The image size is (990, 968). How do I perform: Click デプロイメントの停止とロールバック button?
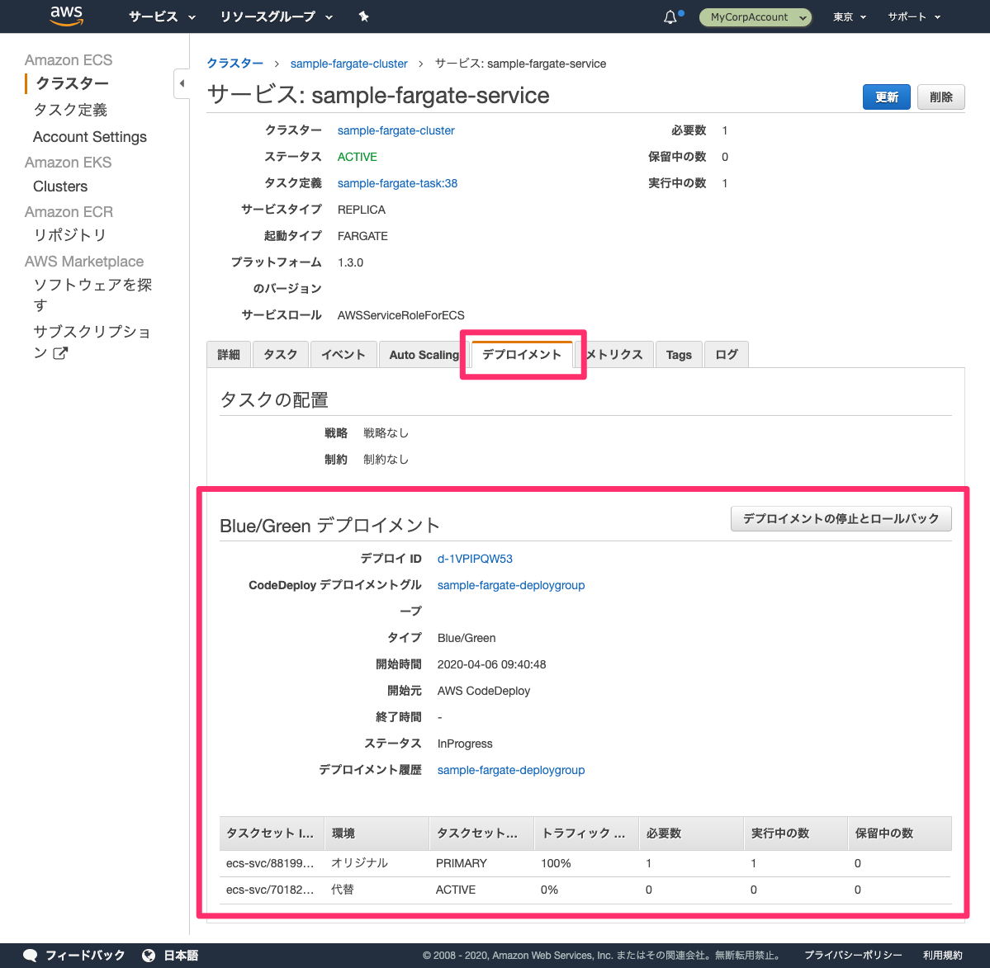pyautogui.click(x=841, y=518)
